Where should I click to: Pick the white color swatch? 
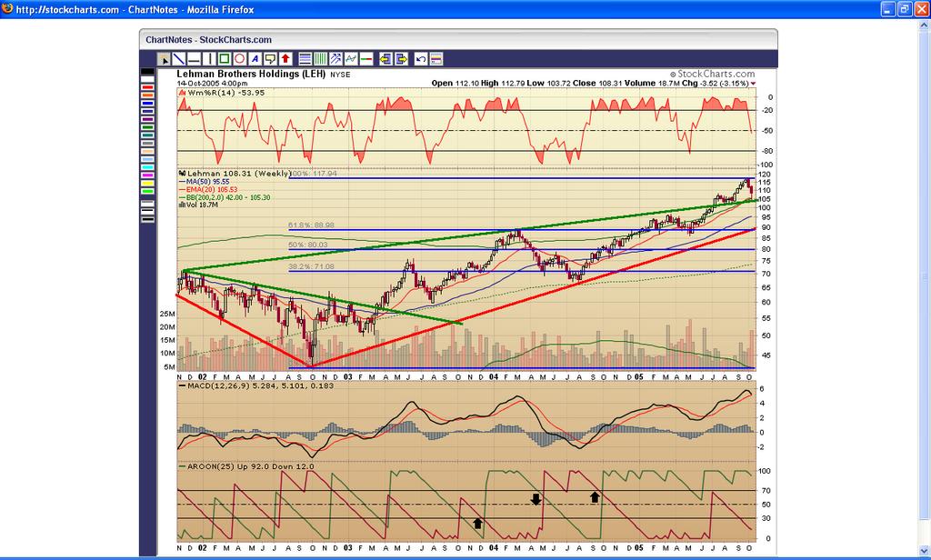point(147,80)
